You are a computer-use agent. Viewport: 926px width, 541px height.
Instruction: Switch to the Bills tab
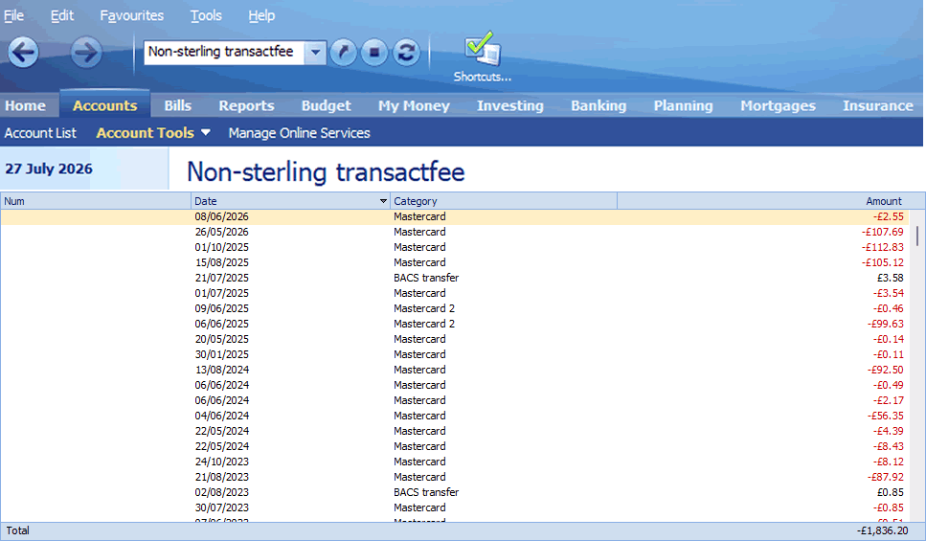click(x=178, y=105)
